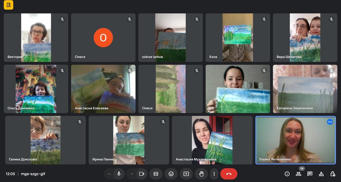Select Анастасия Мухамадеева's video tile
The width and height of the screenshot is (341, 182).
tap(212, 140)
